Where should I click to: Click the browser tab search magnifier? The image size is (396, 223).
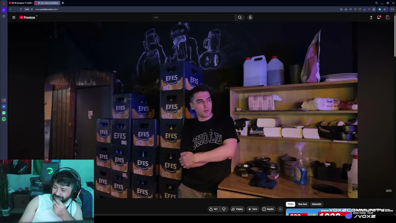(377, 3)
